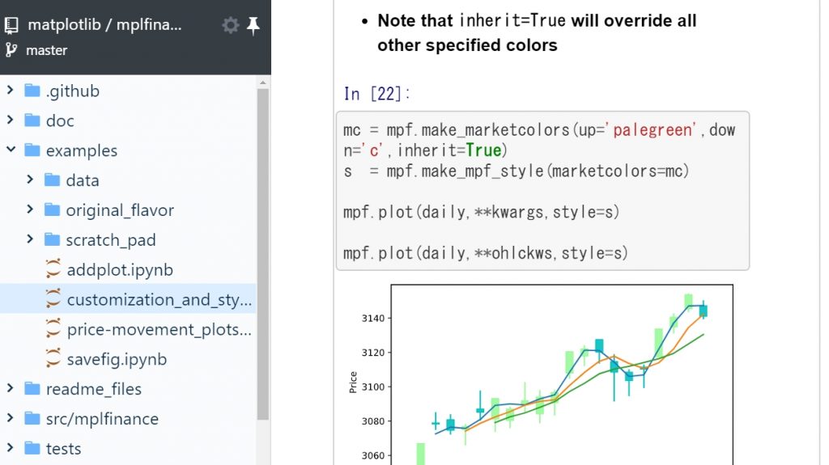Click the master branch icon
This screenshot has height=465, width=829.
pyautogui.click(x=11, y=50)
